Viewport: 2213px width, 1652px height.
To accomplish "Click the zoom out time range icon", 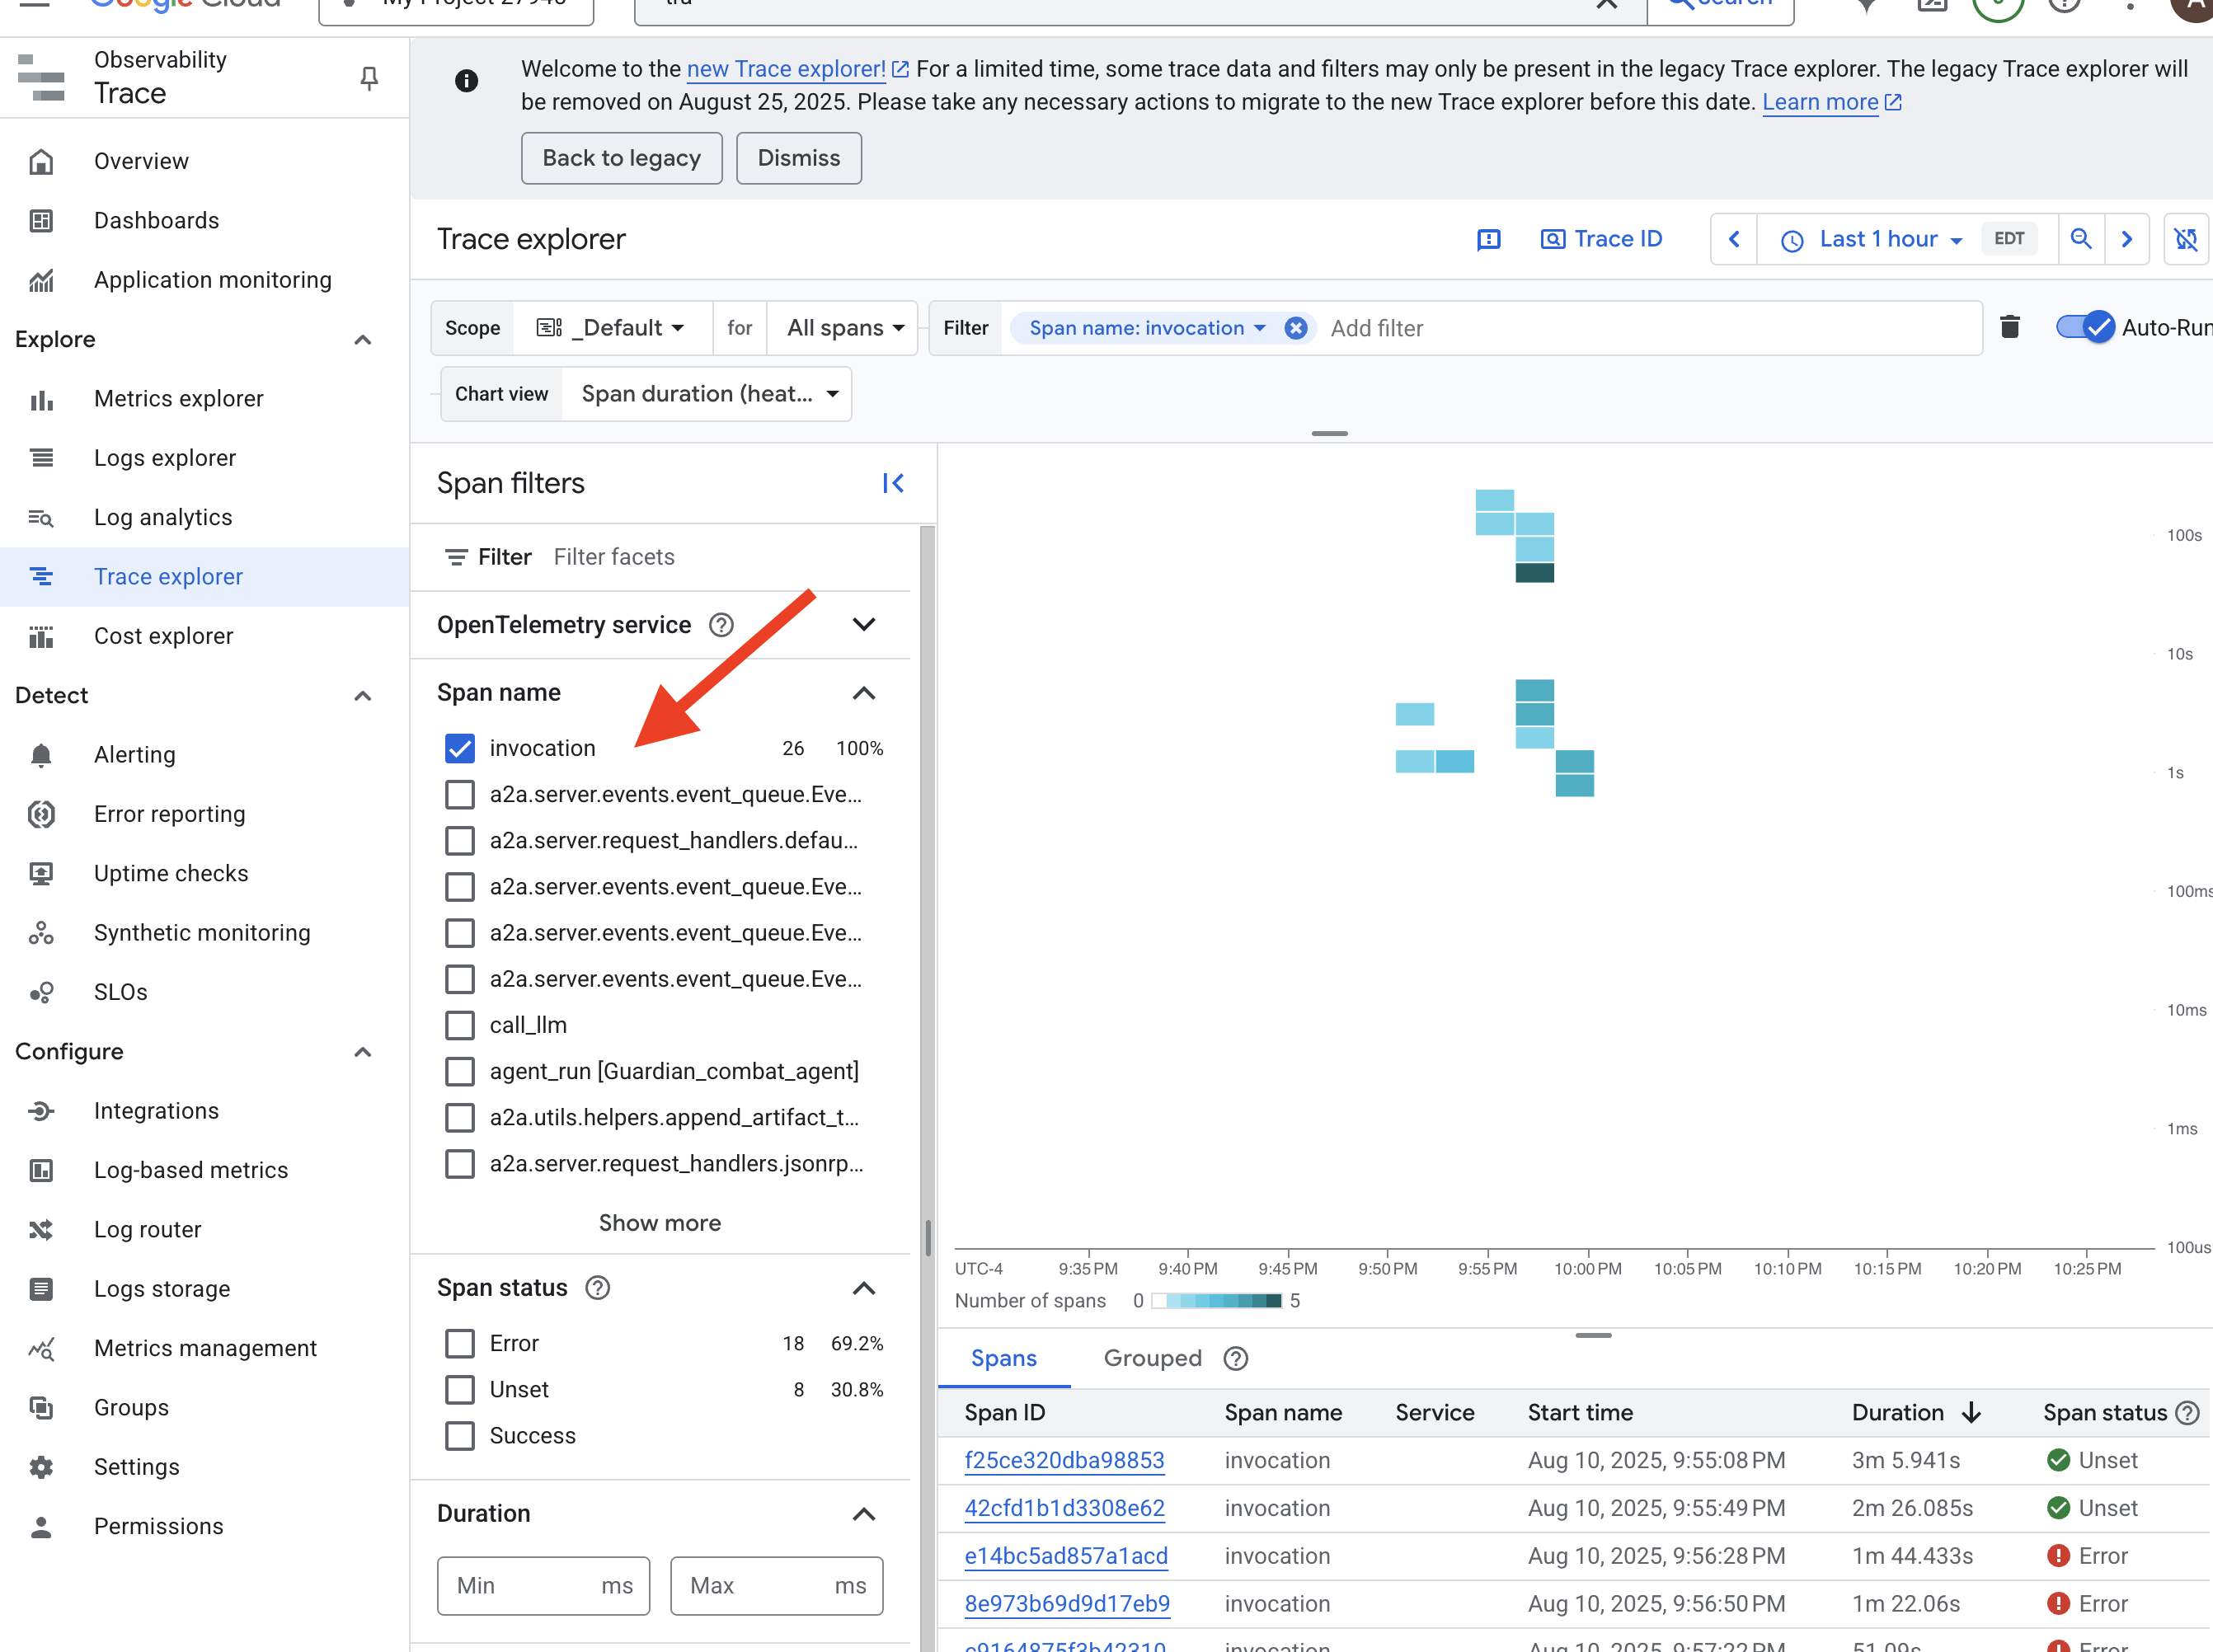I will tap(2081, 239).
